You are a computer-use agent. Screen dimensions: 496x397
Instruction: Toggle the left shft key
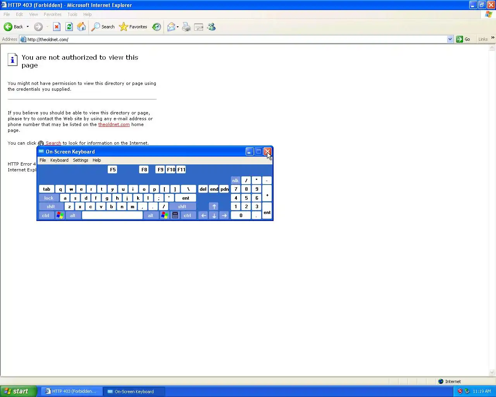coord(51,207)
